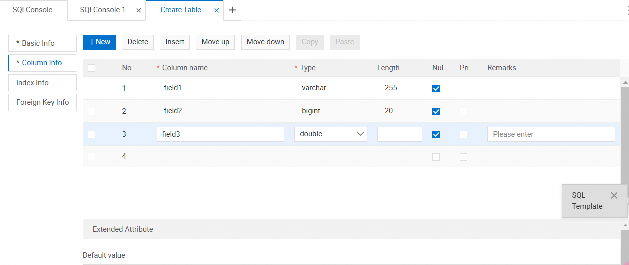Click the Length input for field3

(x=399, y=134)
